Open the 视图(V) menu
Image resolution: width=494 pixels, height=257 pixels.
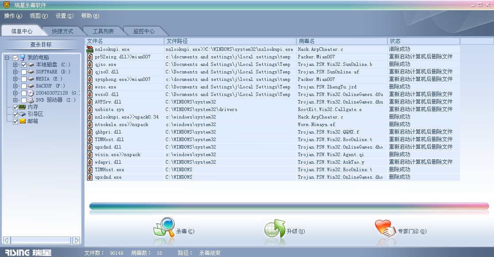39,16
